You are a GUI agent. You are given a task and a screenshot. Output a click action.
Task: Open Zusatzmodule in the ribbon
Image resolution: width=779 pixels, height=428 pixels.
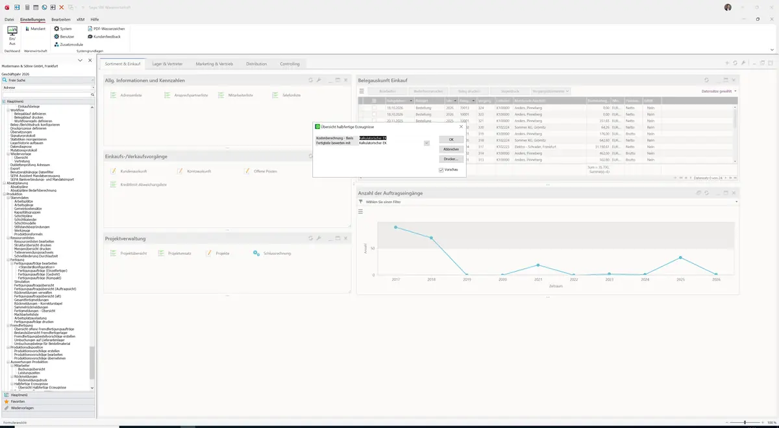(68, 44)
